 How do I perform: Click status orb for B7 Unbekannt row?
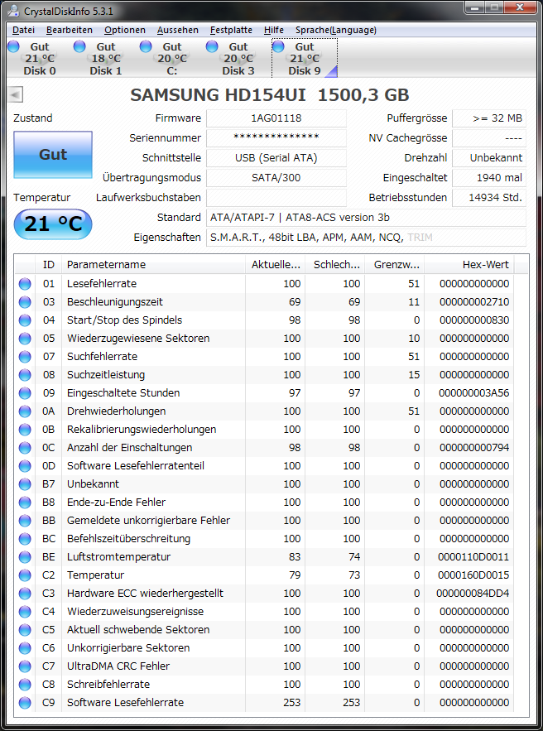25,484
